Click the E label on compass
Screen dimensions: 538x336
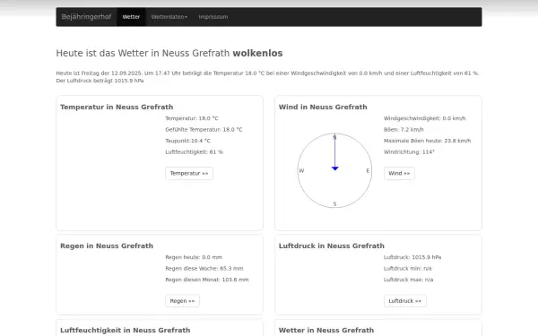click(x=368, y=171)
